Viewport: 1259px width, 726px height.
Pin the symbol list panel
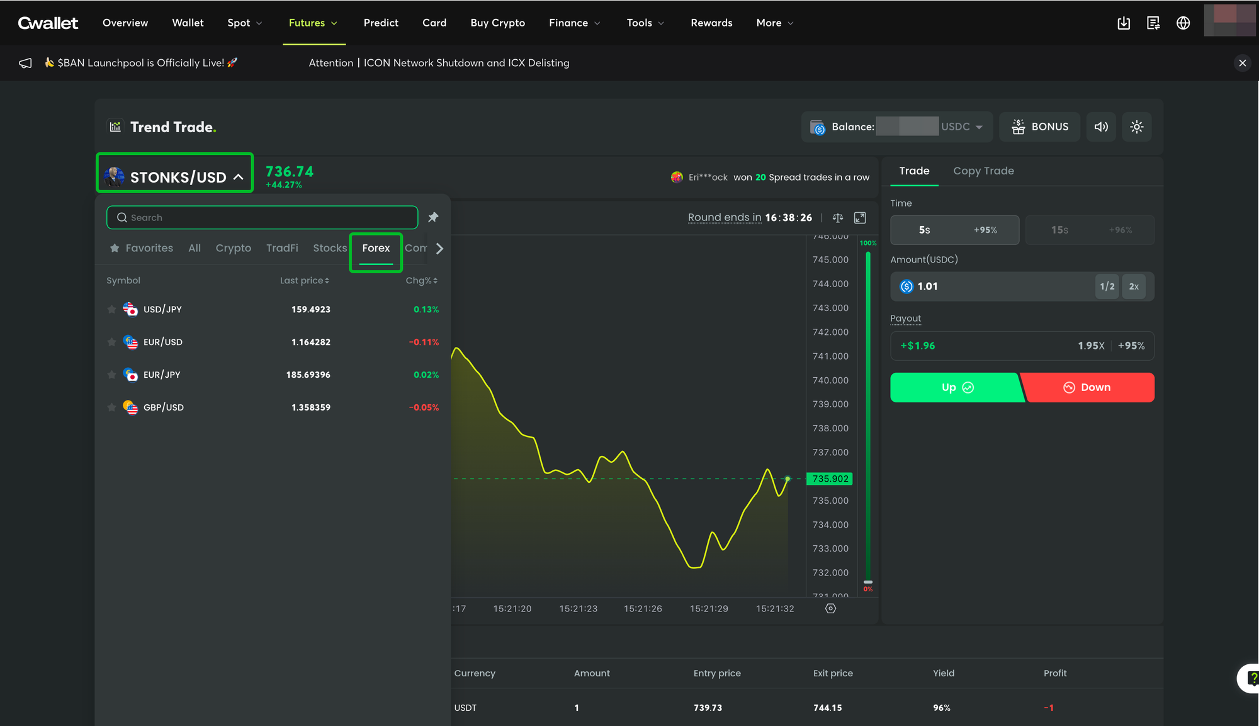point(433,217)
